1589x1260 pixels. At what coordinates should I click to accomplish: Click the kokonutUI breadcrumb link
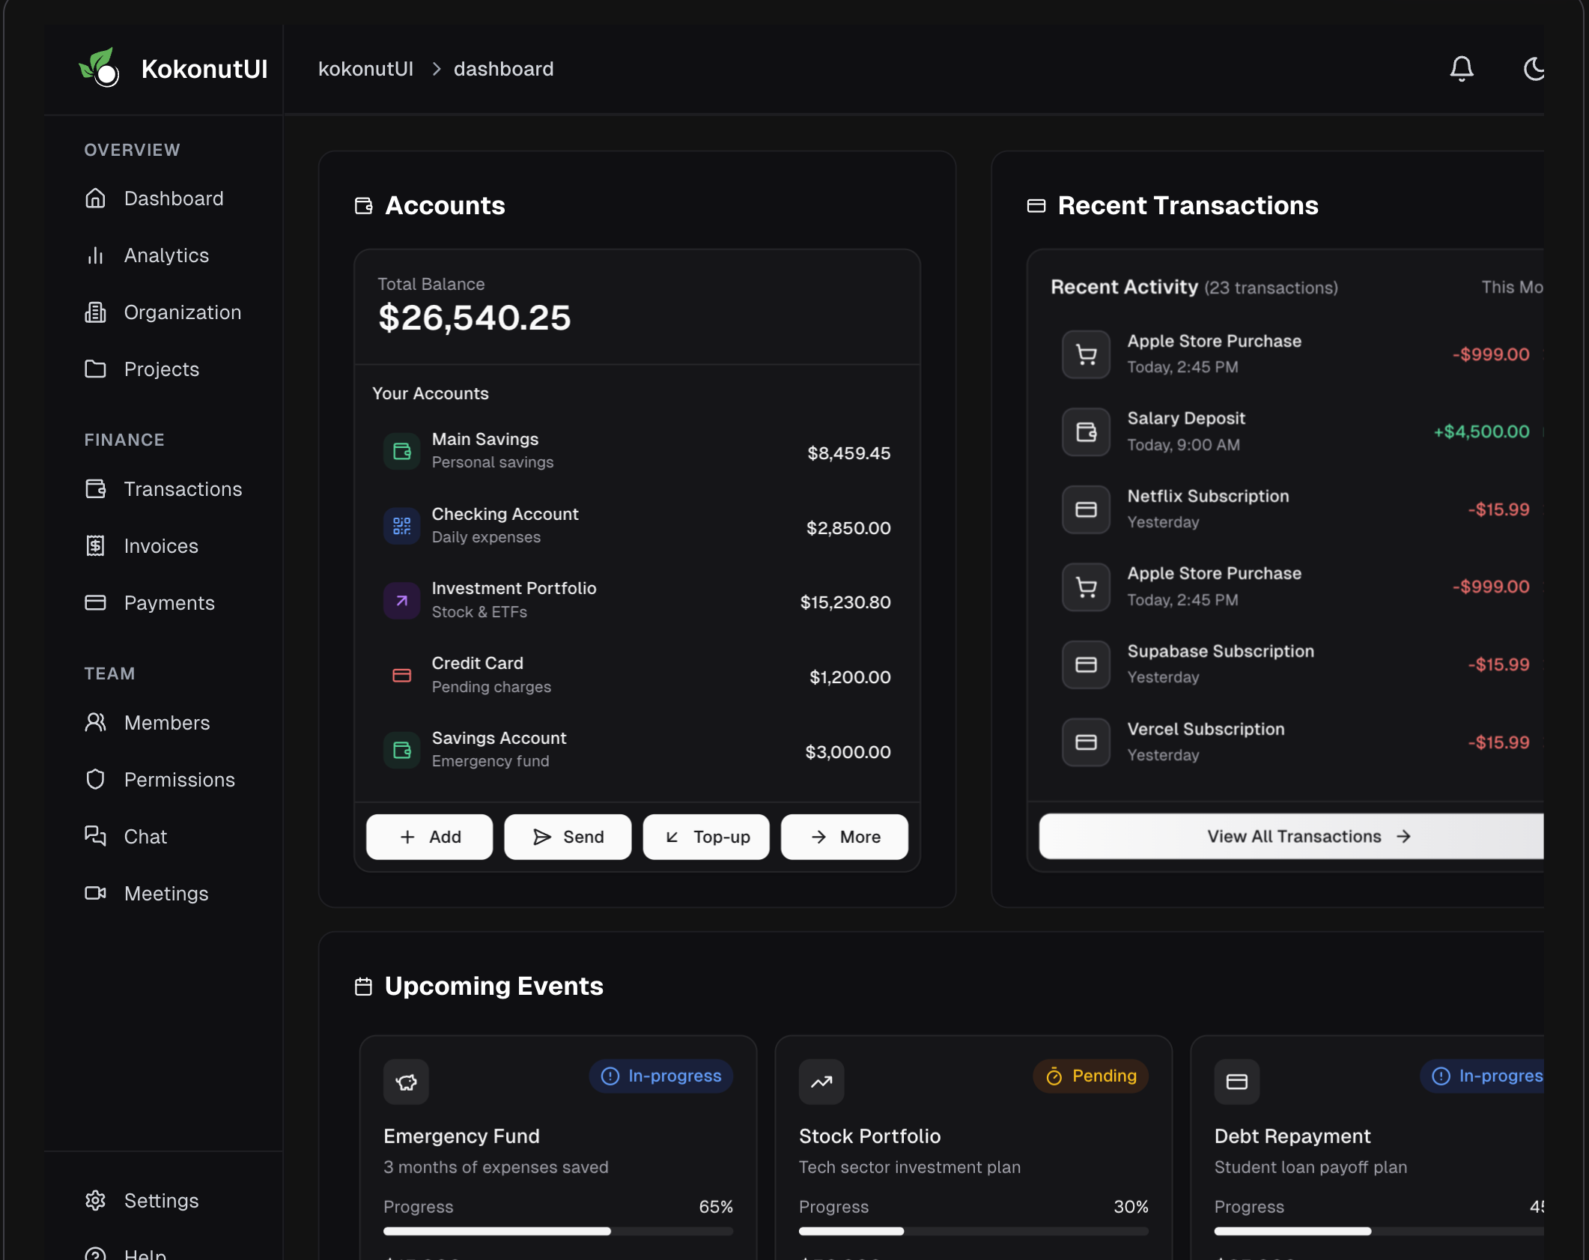point(365,69)
